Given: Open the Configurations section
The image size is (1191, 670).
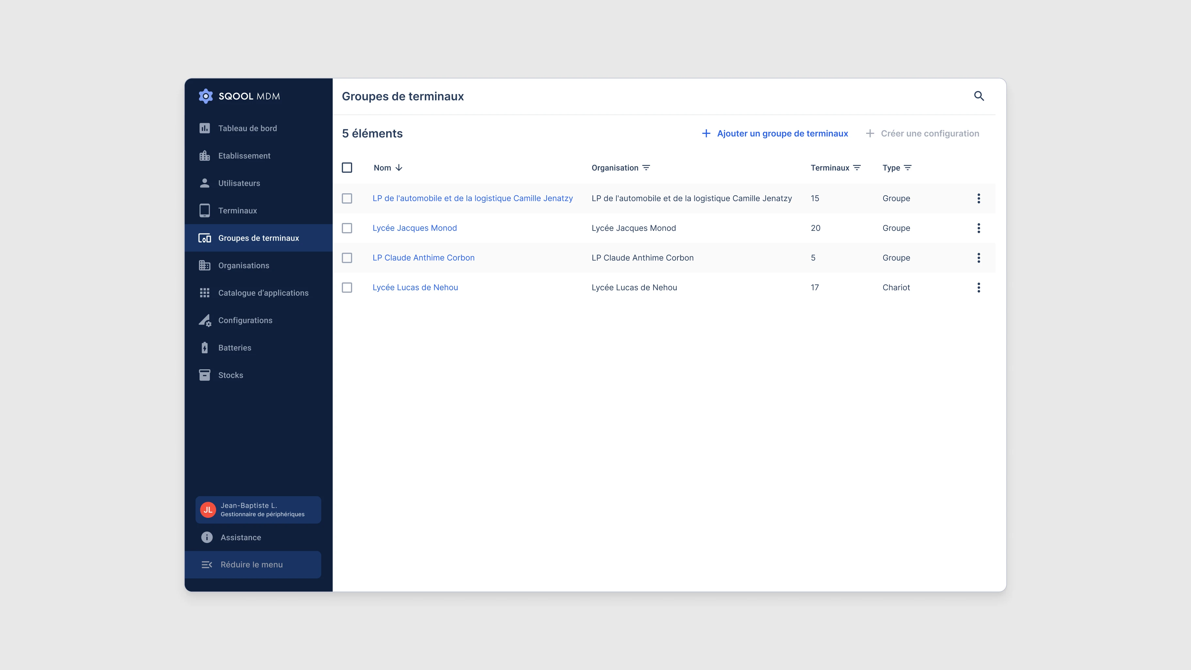Looking at the screenshot, I should (246, 320).
